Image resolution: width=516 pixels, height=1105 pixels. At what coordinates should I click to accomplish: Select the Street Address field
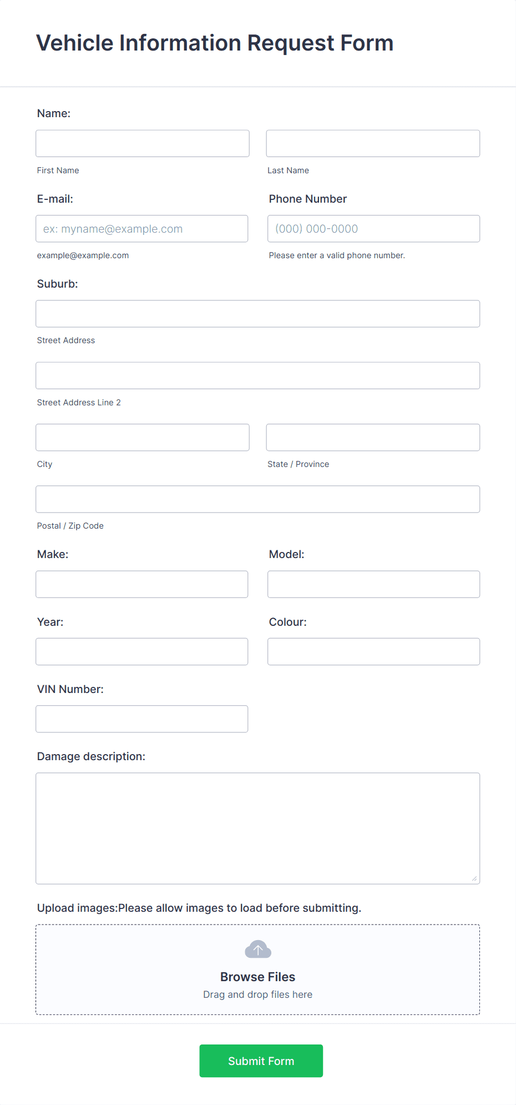pyautogui.click(x=258, y=314)
